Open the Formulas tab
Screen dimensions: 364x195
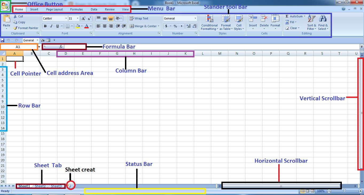[x=76, y=9]
